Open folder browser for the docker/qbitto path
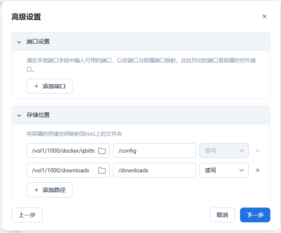This screenshot has width=281, height=233. click(102, 151)
